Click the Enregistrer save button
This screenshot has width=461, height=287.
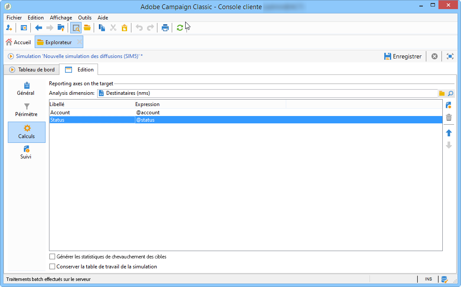click(x=403, y=56)
